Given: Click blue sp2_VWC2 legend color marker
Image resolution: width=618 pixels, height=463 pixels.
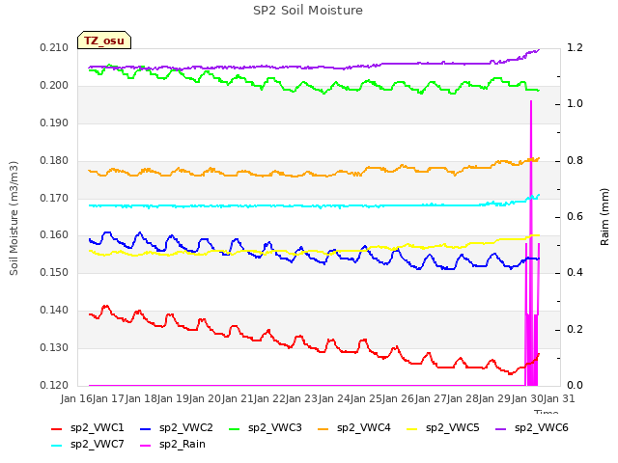Looking at the screenshot, I should click(146, 429).
